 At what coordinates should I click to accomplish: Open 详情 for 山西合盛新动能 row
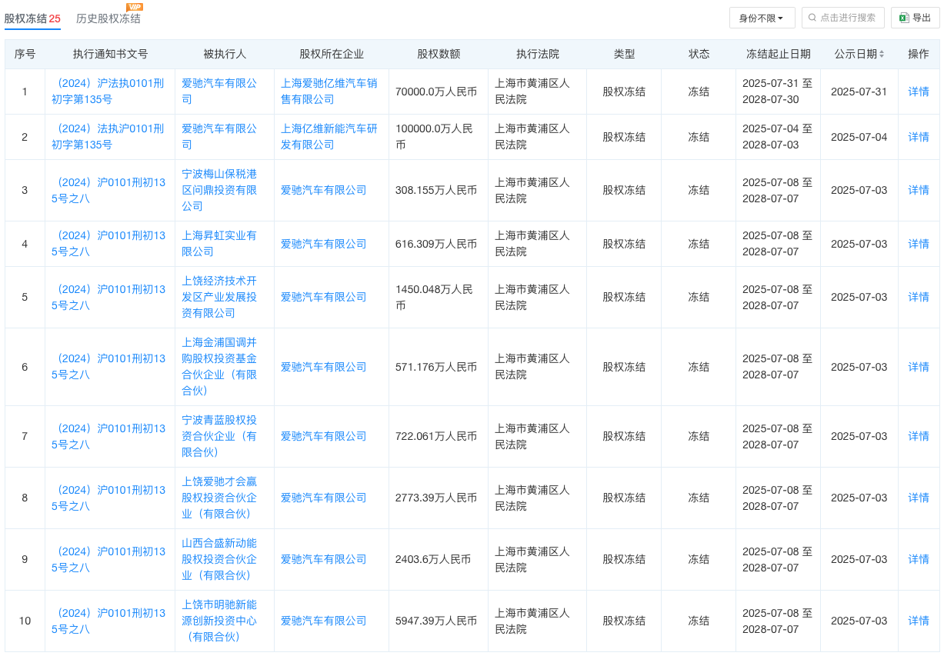coord(919,559)
